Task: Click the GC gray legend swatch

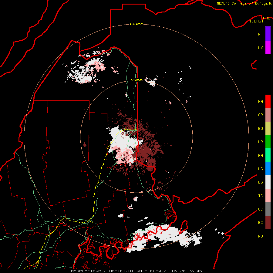Action: point(268,209)
